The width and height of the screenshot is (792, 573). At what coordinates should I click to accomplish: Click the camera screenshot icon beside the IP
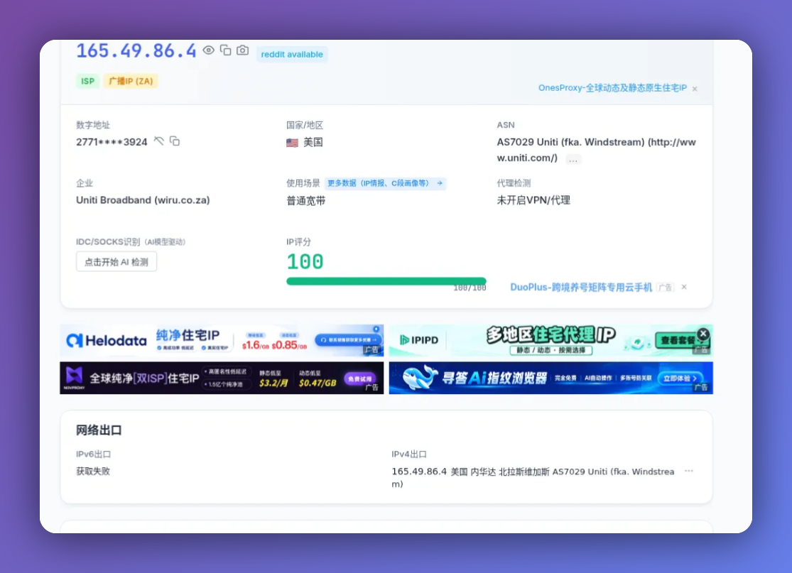tap(242, 50)
